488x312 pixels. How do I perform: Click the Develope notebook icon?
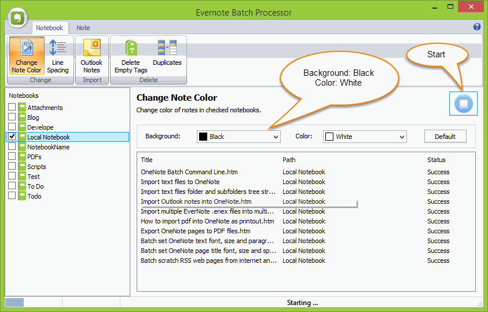[x=22, y=127]
